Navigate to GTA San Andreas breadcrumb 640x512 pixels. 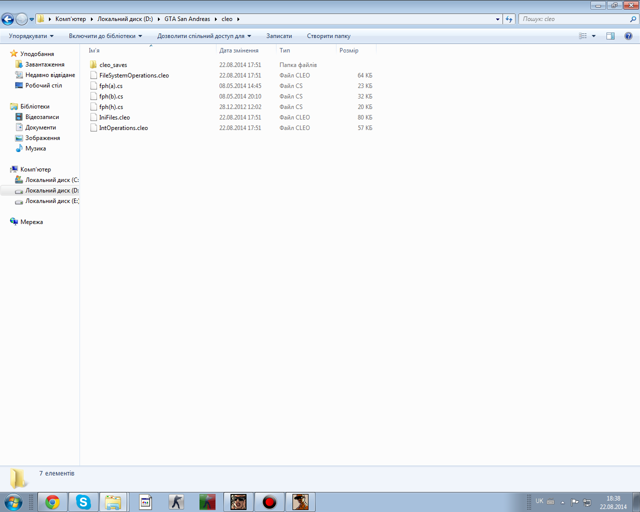tap(187, 19)
